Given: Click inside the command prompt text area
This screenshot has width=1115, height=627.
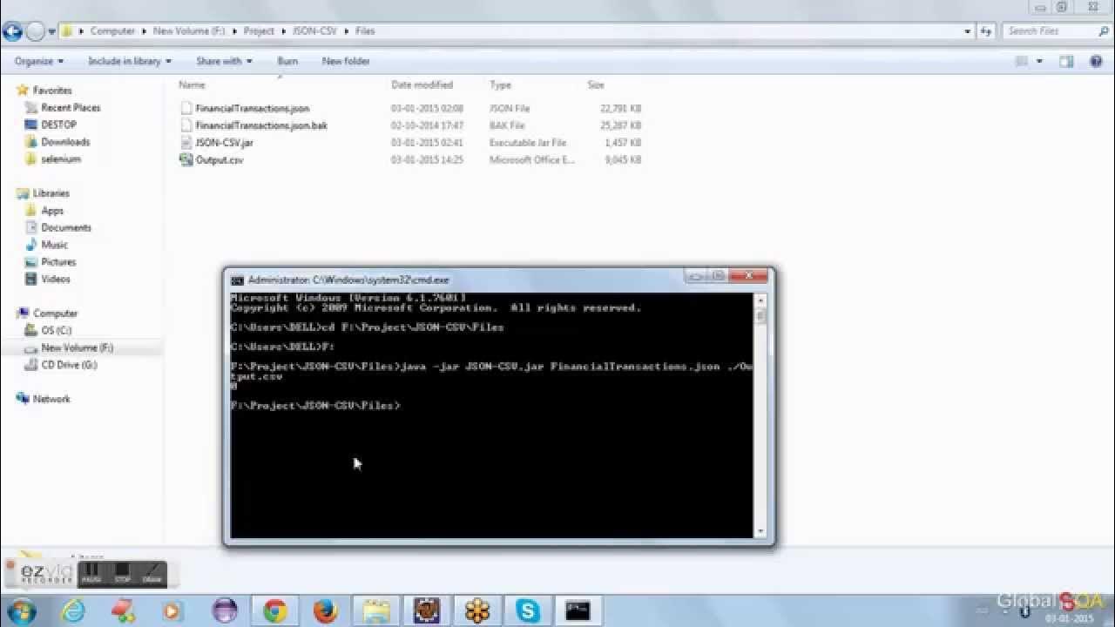Looking at the screenshot, I should pos(492,415).
